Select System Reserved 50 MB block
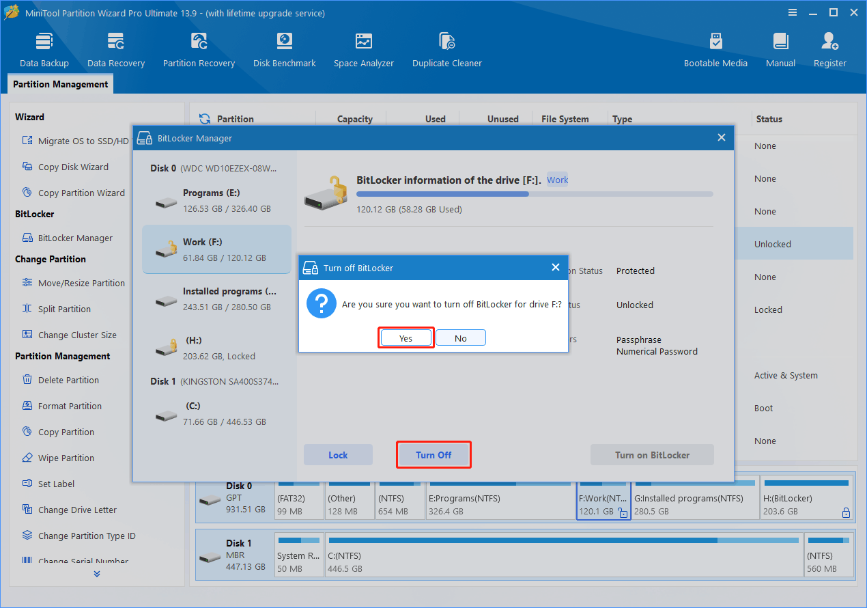The image size is (867, 608). click(300, 555)
